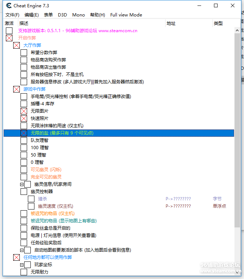
Task: Click the scrollbar up arrow
Action: click(x=237, y=30)
